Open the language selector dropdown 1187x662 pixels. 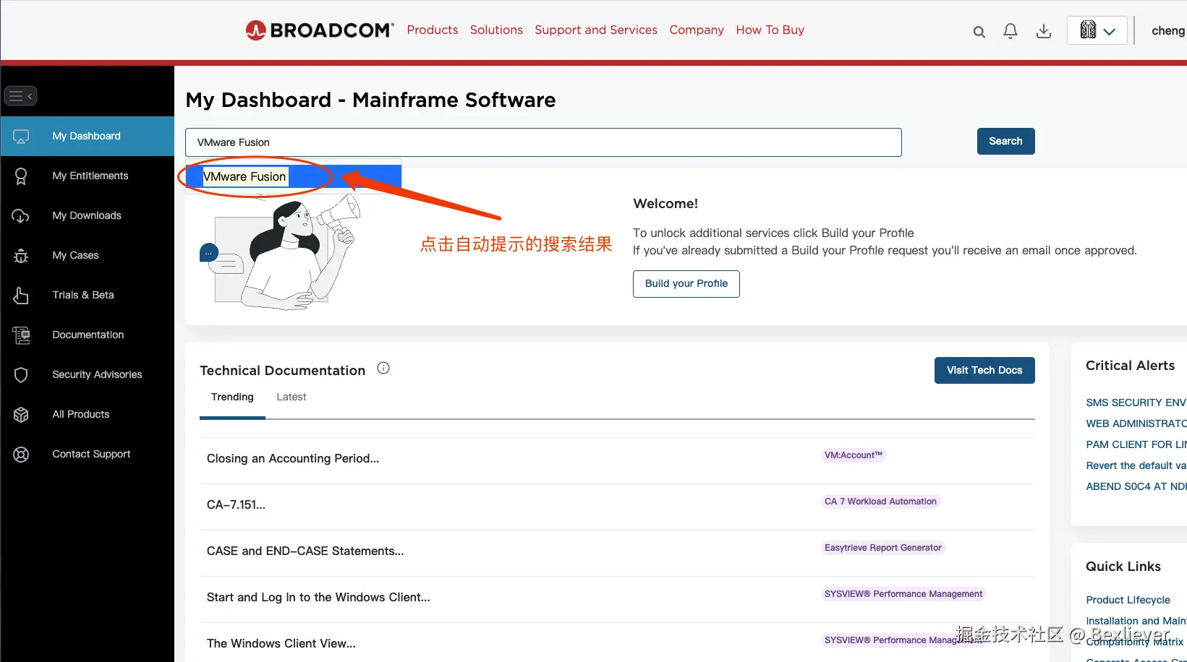[1096, 30]
